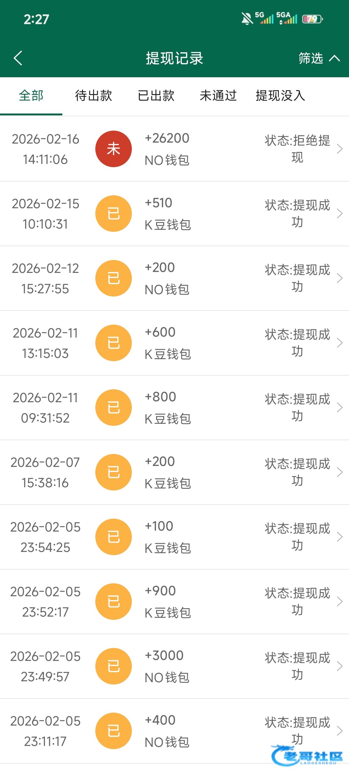Tap the red 未 status icon
This screenshot has width=349, height=776.
coord(113,149)
